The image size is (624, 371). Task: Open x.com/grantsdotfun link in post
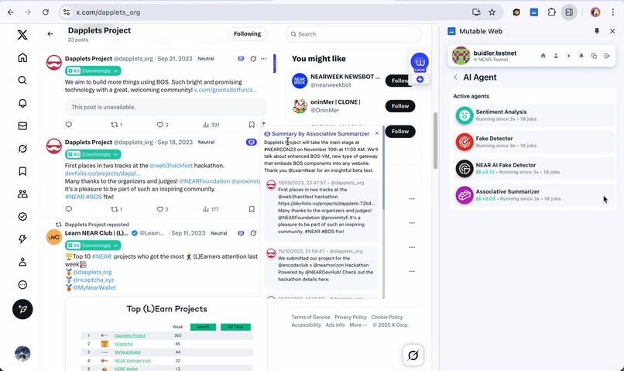pos(225,90)
